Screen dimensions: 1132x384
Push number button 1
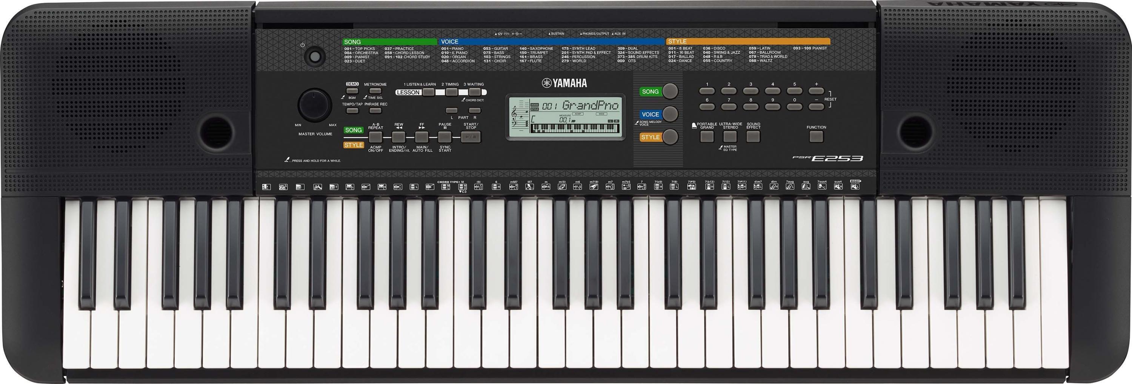707,91
